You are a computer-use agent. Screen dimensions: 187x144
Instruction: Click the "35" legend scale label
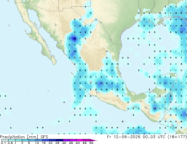71,143
